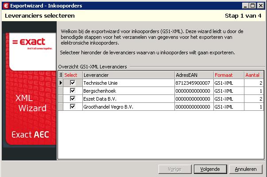The width and height of the screenshot is (267, 177).
Task: Click GS1-XML format cell for Eszet Data
Action: point(229,99)
